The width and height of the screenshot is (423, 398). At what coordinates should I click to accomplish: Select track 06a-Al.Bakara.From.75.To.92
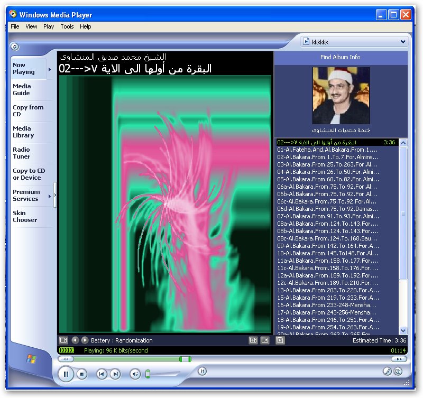tap(337, 187)
